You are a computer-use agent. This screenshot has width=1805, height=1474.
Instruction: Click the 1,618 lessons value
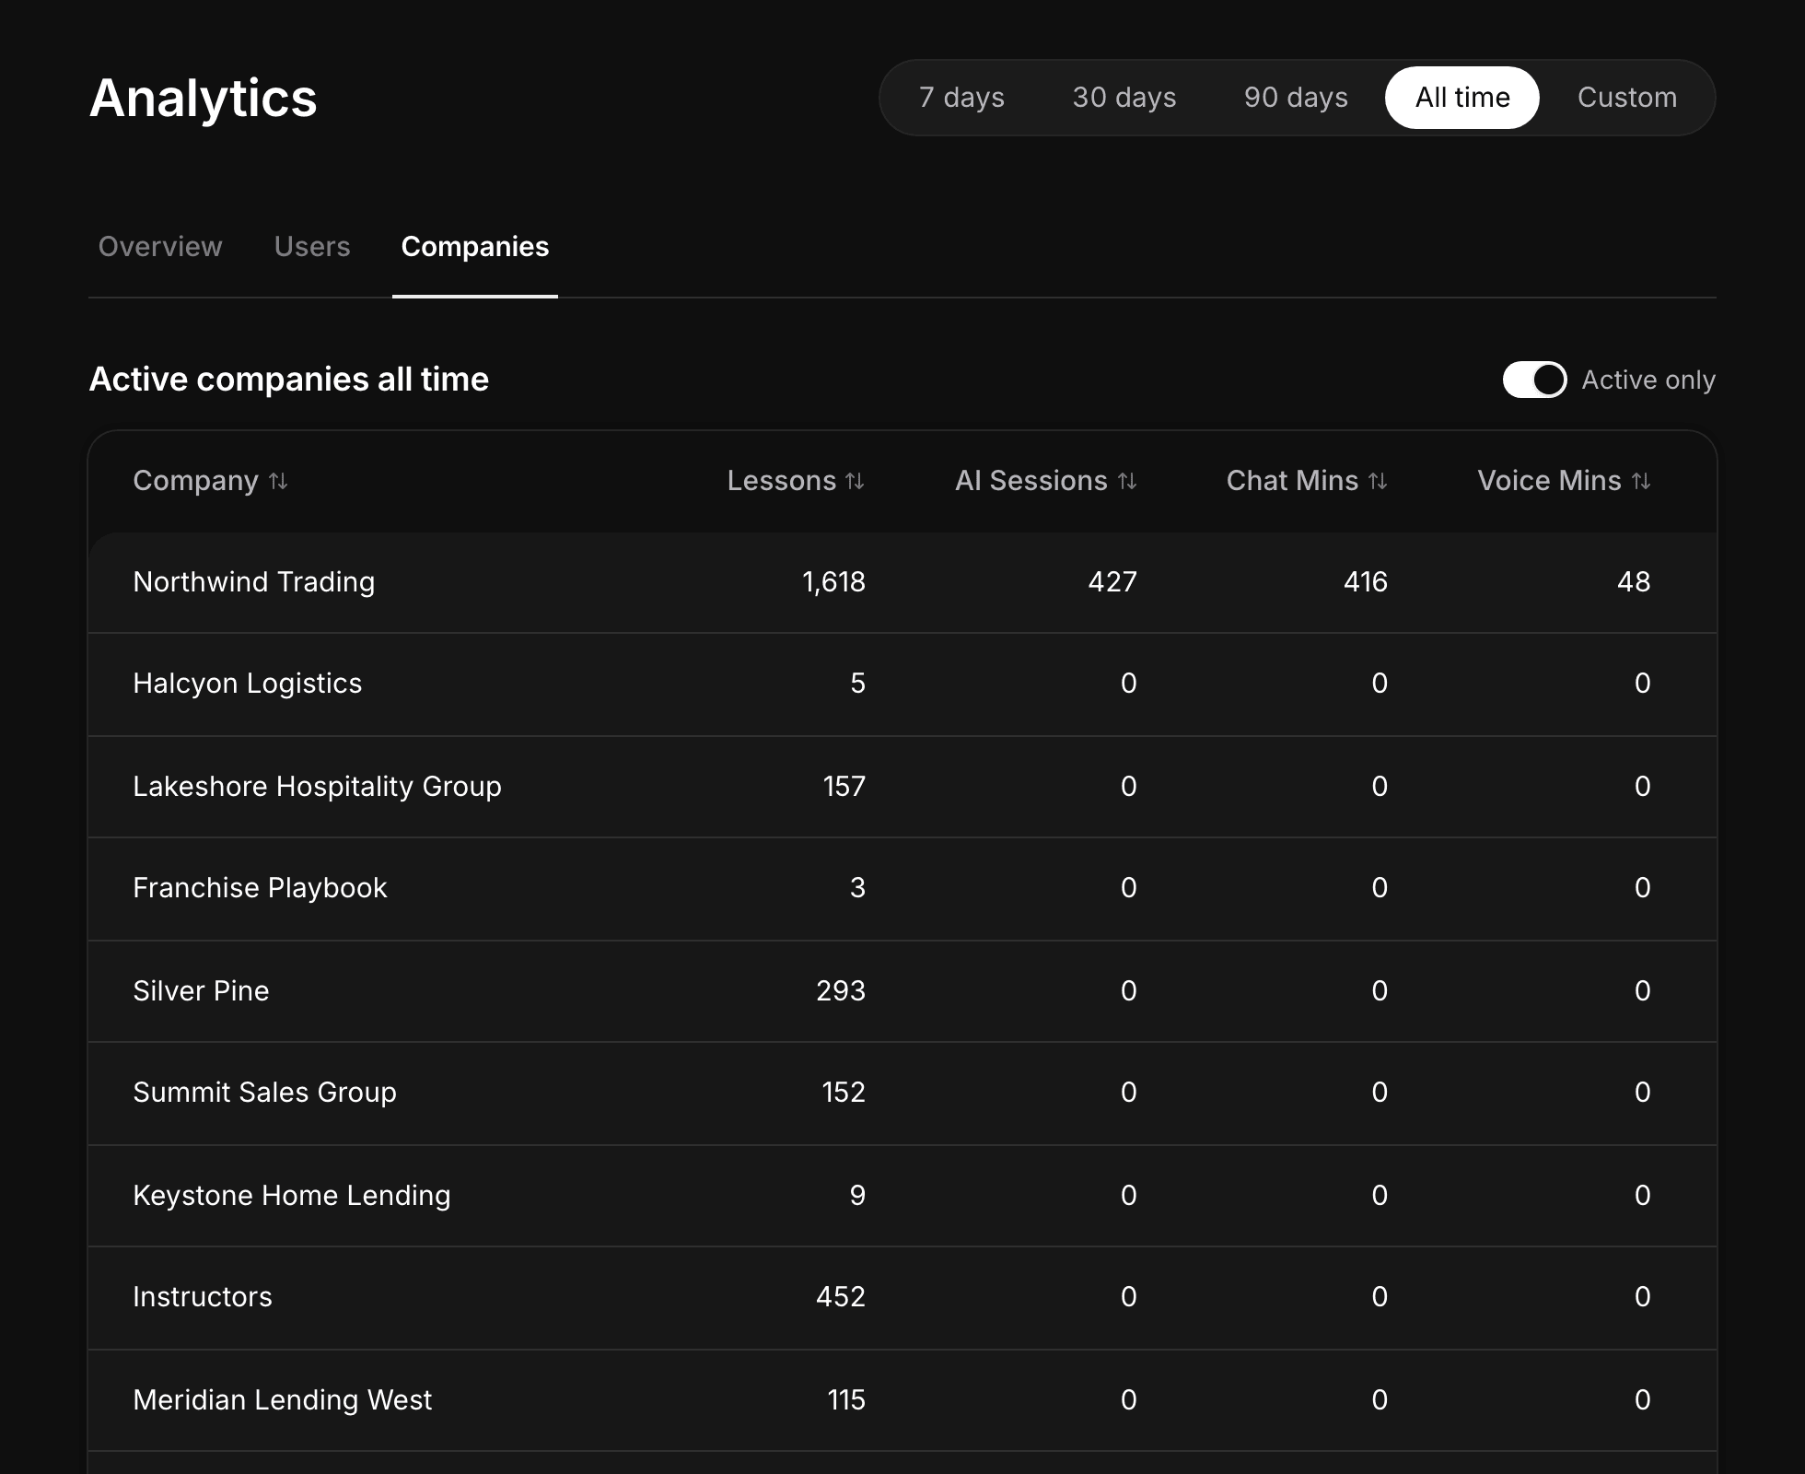[x=833, y=582]
